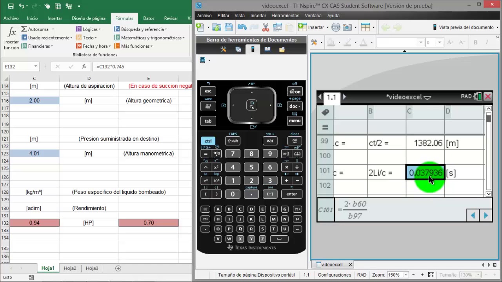This screenshot has height=282, width=502.
Task: Click the Autosuma sigma icon
Action: pyautogui.click(x=24, y=29)
